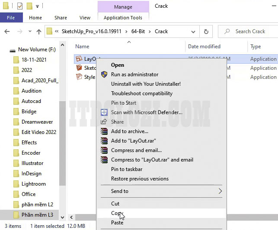
Task: Click the Microsoft Defender scan icon
Action: click(x=104, y=112)
